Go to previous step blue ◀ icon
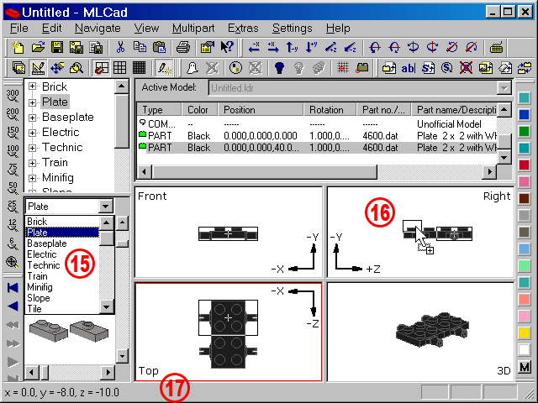Image resolution: width=538 pixels, height=403 pixels. point(13,306)
